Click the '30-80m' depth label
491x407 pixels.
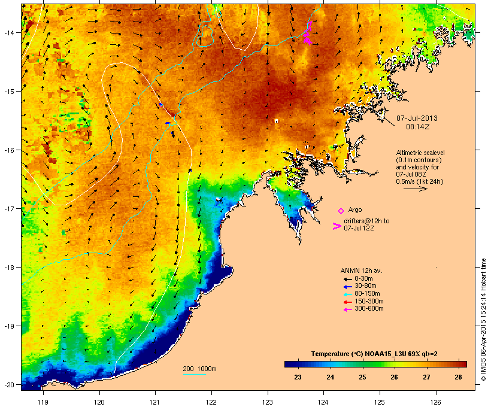tap(365, 286)
